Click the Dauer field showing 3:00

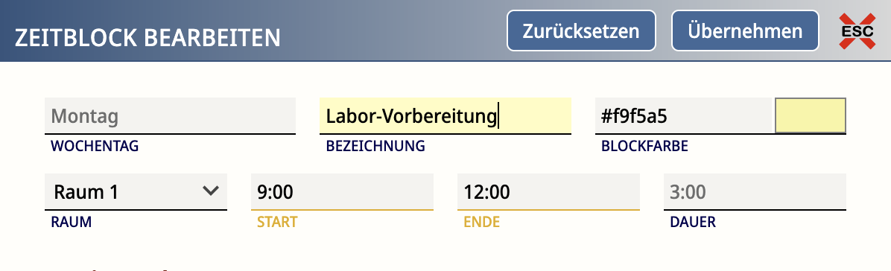click(755, 192)
